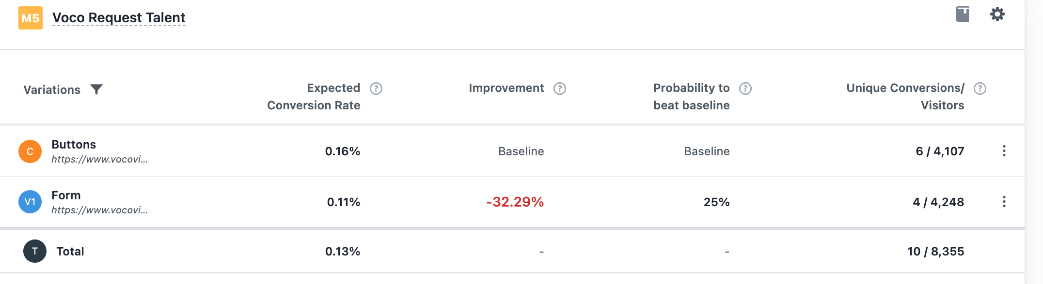The width and height of the screenshot is (1043, 284).
Task: Click the orange C badge for Buttons
Action: [x=30, y=151]
